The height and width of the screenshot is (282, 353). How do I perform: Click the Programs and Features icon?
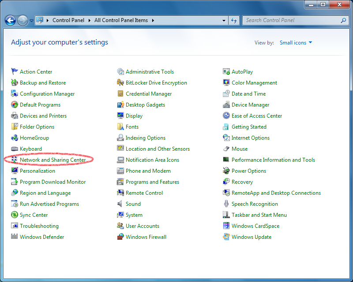coord(120,182)
